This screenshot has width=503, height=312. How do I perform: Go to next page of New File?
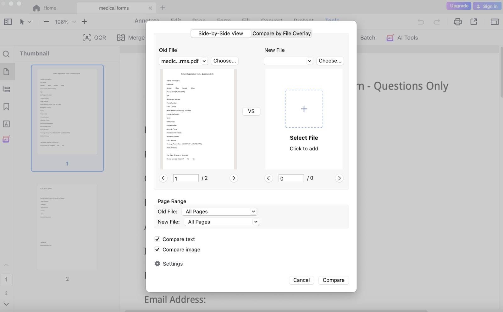click(x=339, y=178)
